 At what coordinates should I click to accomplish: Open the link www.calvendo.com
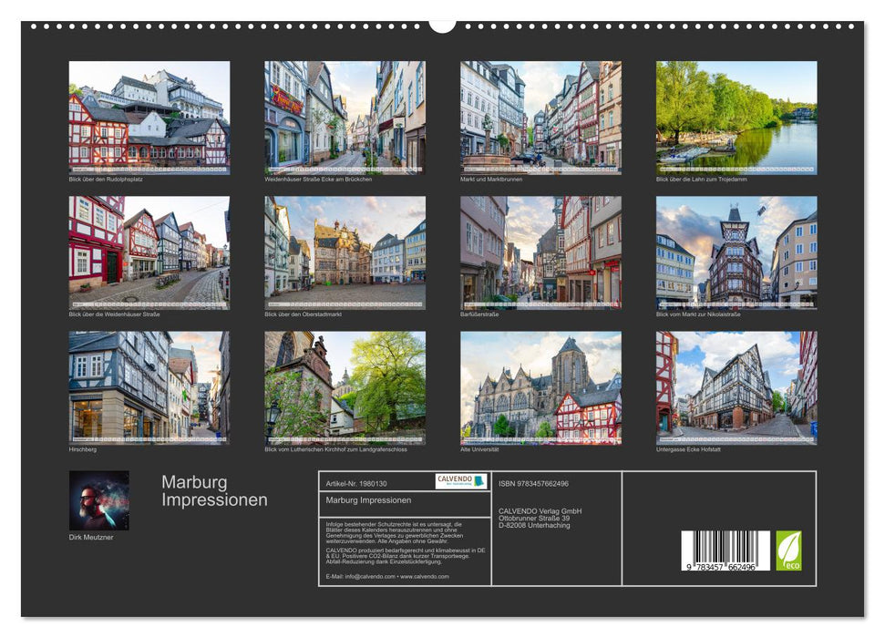point(425,576)
